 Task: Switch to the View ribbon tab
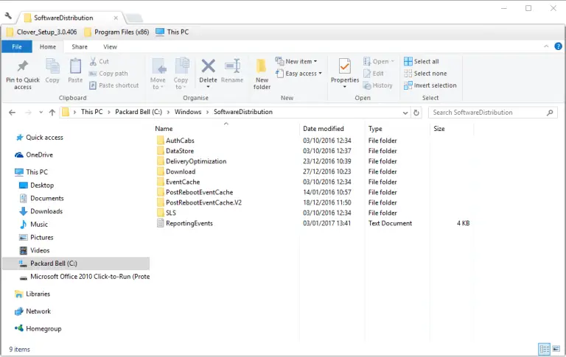(x=110, y=46)
